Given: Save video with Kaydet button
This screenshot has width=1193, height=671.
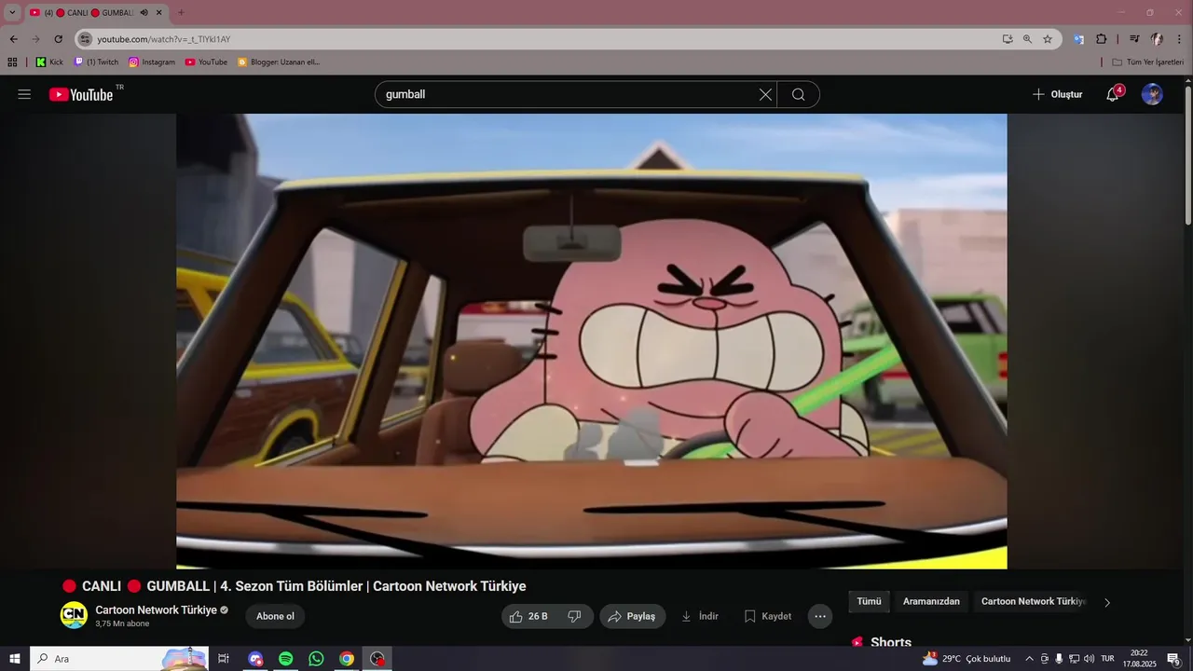Looking at the screenshot, I should tap(767, 616).
